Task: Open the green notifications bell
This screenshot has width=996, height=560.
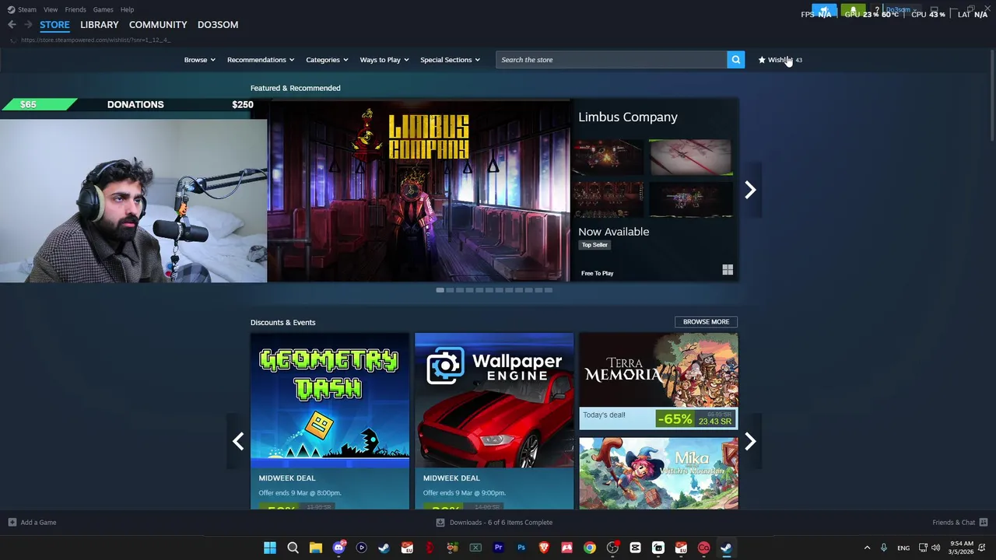Action: click(x=853, y=12)
